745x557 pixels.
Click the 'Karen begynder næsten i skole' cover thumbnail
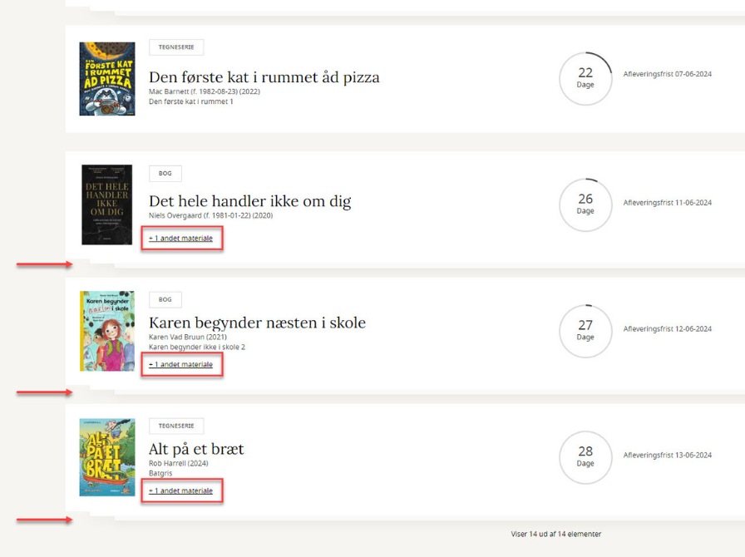tap(107, 331)
